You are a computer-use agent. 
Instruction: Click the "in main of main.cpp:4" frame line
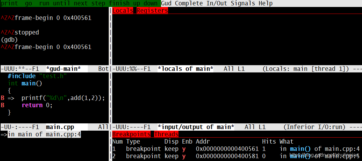(x=44, y=134)
